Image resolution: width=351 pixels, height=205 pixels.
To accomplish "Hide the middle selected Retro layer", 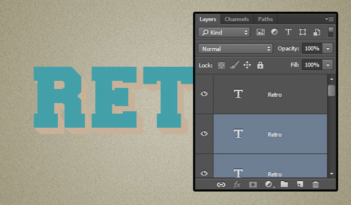I will tap(204, 133).
